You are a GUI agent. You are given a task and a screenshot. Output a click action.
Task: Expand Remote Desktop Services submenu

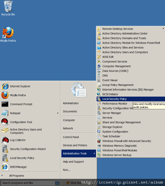click(131, 29)
